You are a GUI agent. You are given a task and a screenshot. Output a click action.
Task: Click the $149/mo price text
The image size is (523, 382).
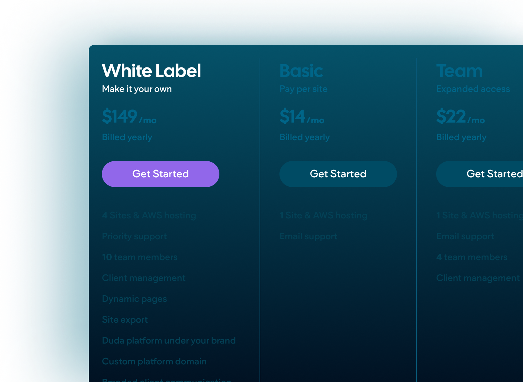pyautogui.click(x=129, y=117)
